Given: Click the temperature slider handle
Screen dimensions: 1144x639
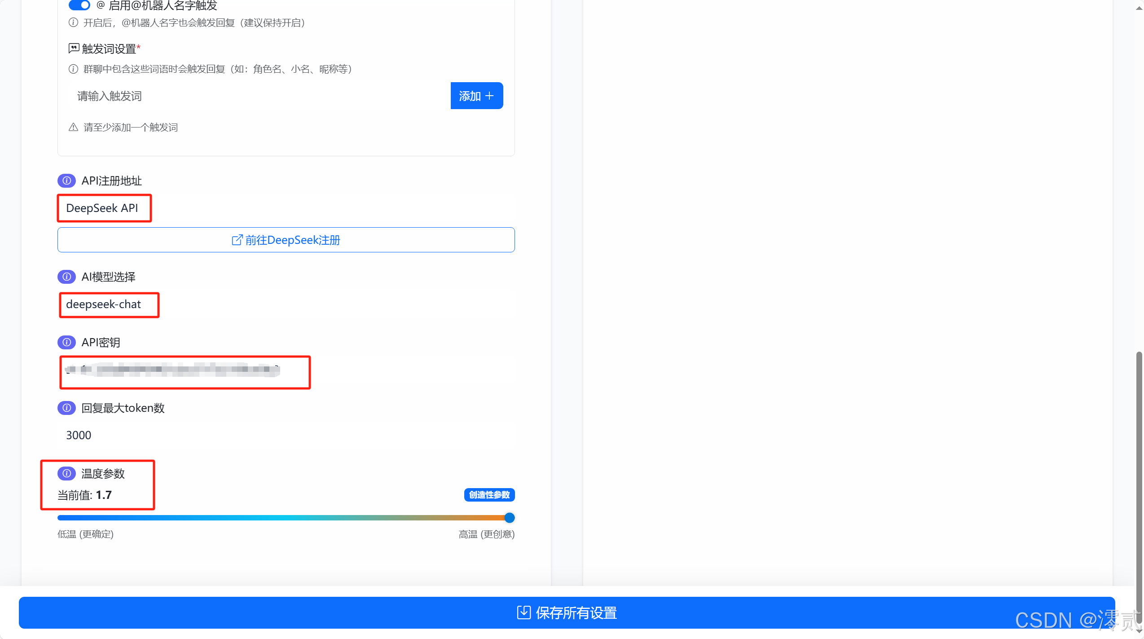Looking at the screenshot, I should (509, 518).
